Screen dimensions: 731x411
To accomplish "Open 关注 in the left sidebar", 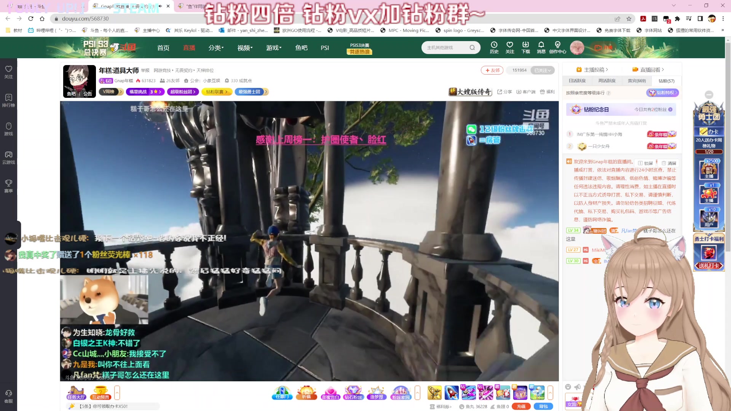I will (x=8, y=72).
